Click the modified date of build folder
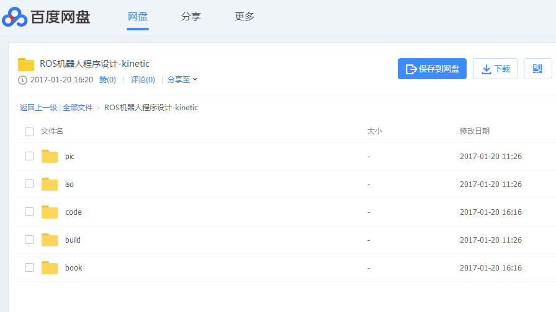Image resolution: width=556 pixels, height=312 pixels. point(491,240)
